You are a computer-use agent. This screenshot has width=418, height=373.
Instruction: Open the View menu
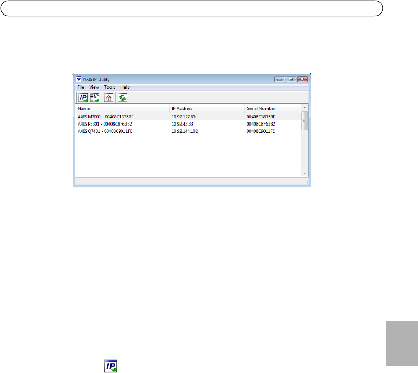(94, 87)
